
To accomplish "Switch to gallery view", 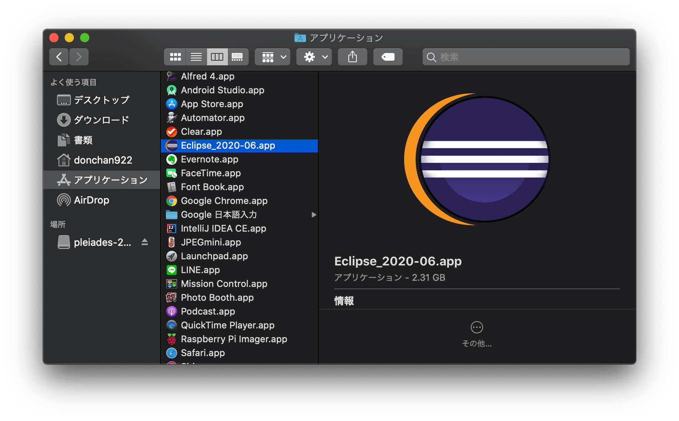I will click(x=238, y=56).
